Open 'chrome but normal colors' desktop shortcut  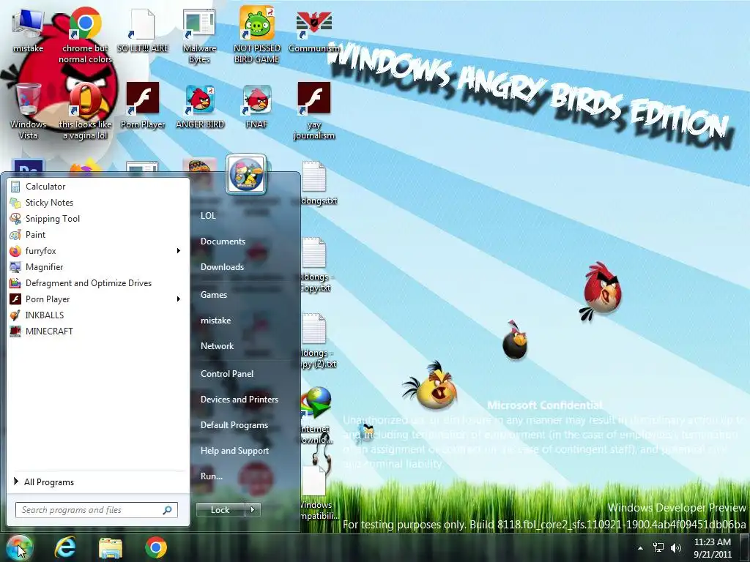point(85,35)
